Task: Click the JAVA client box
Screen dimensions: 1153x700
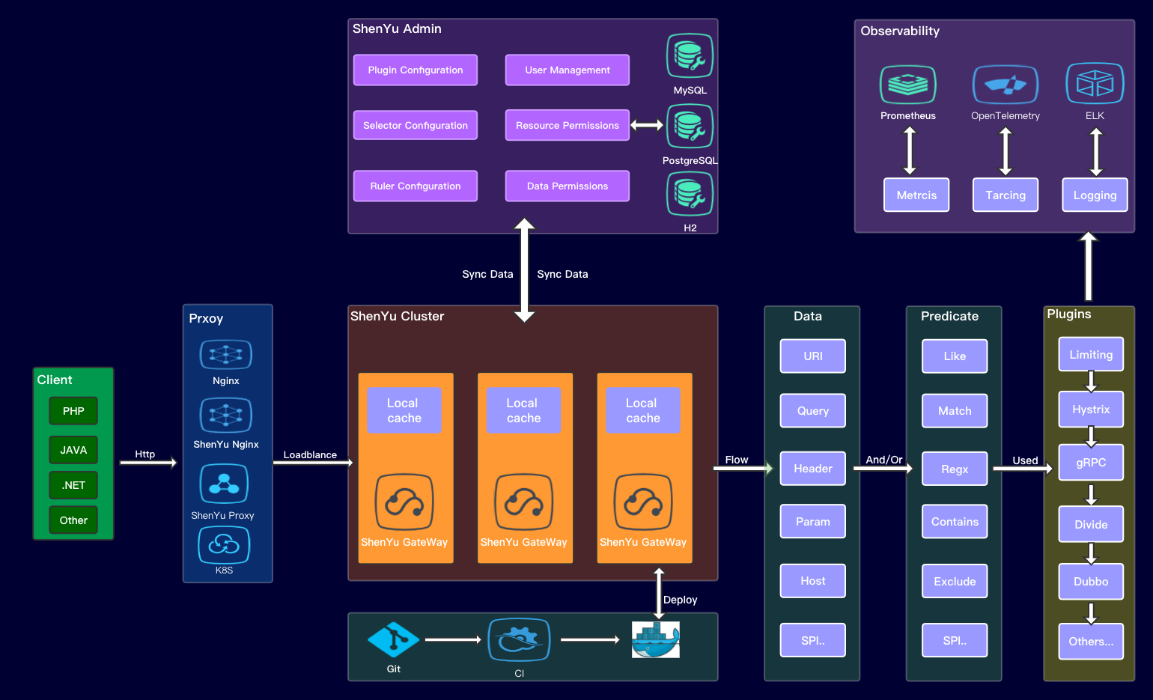Action: (x=73, y=450)
